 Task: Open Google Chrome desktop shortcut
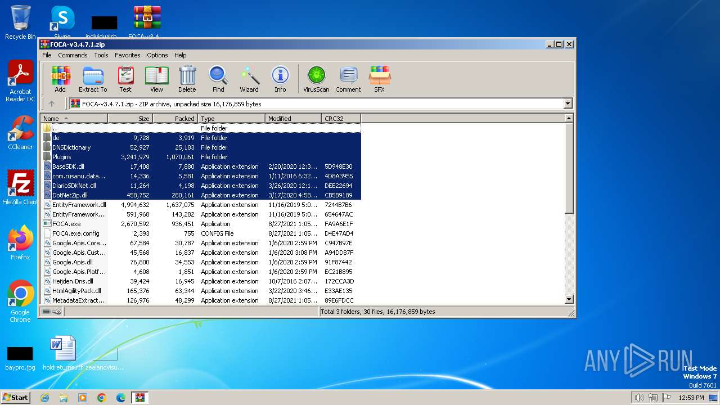[x=20, y=301]
